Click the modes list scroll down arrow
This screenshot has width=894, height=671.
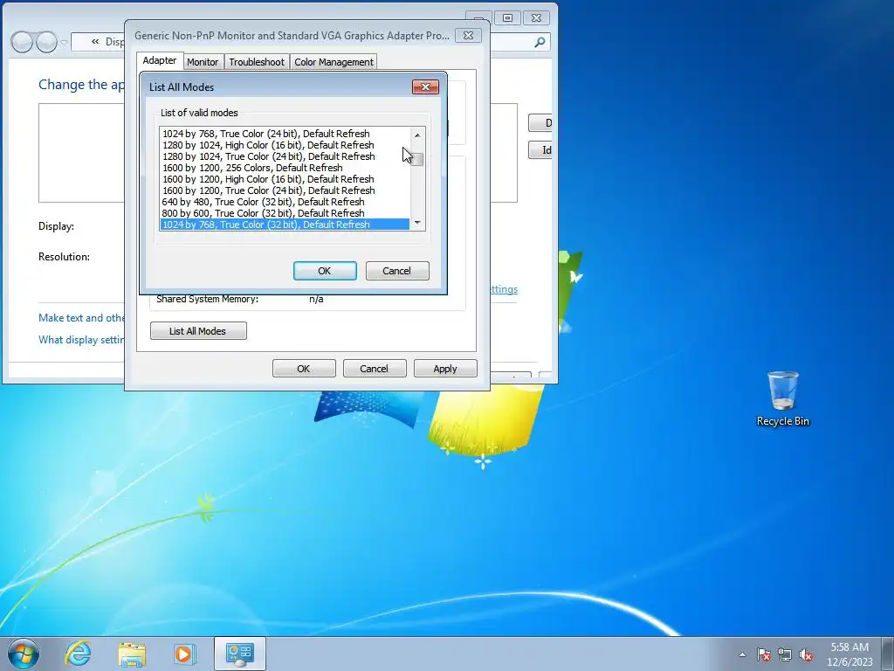(x=417, y=223)
